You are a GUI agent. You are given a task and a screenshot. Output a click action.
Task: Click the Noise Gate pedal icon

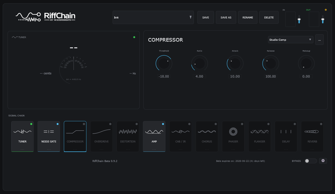click(49, 132)
